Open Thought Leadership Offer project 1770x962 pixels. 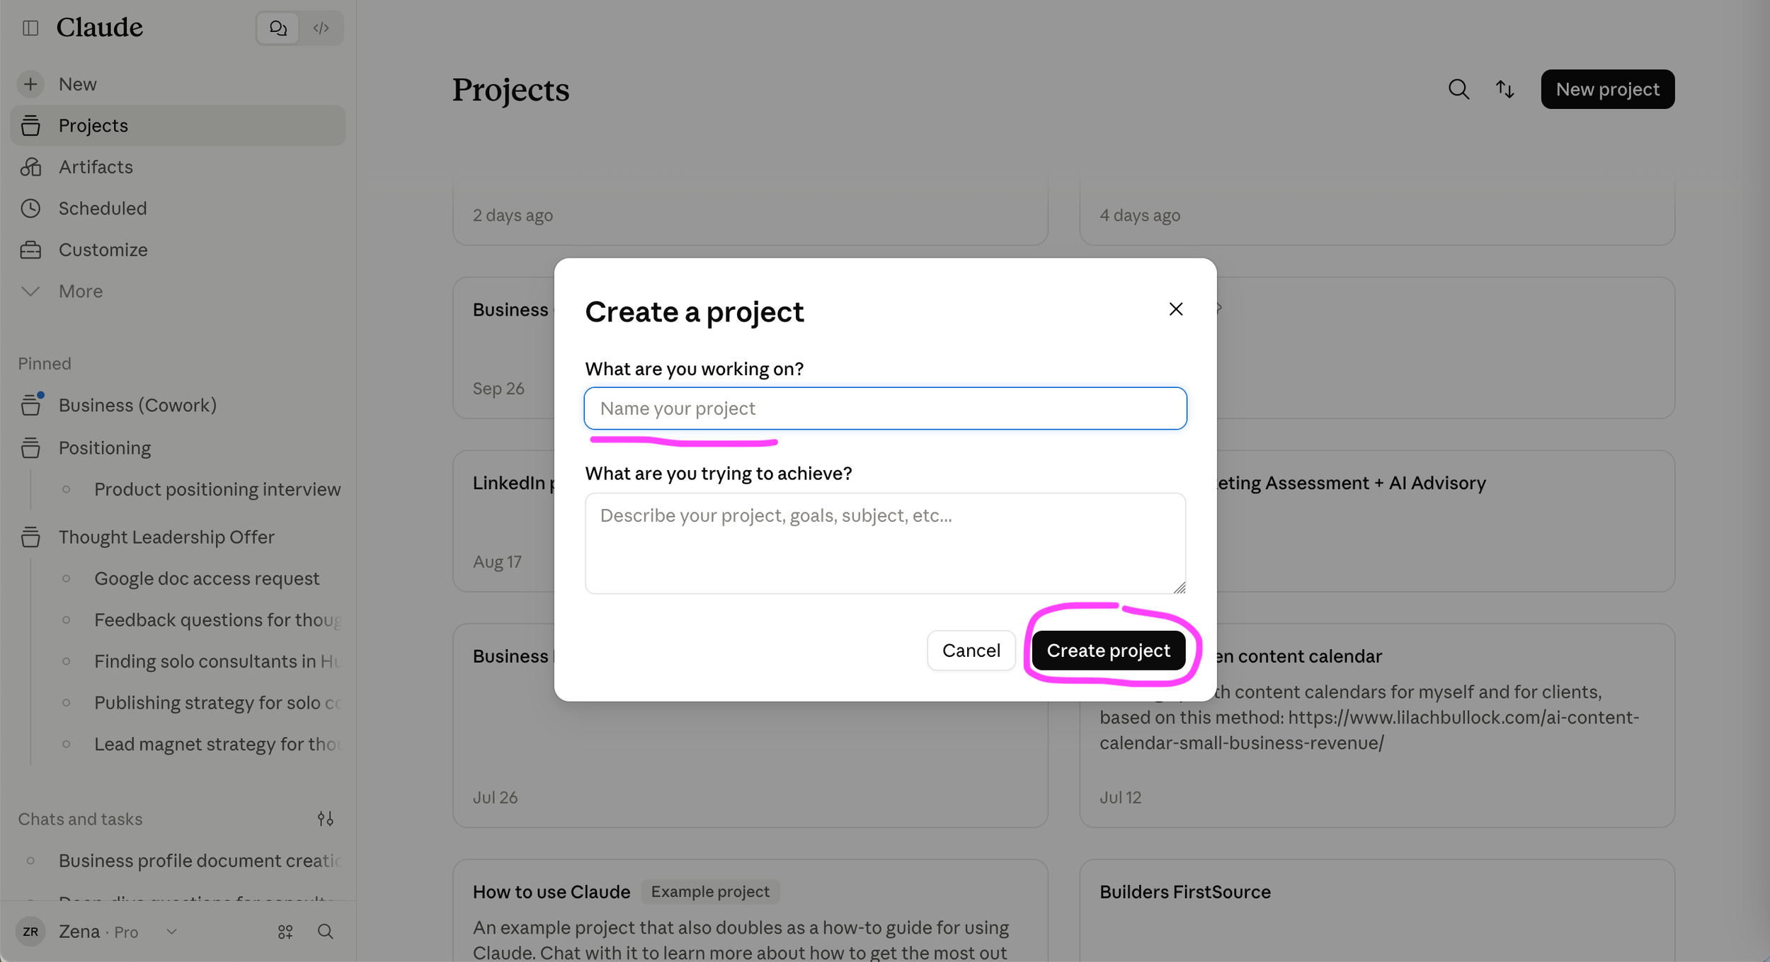point(178,537)
